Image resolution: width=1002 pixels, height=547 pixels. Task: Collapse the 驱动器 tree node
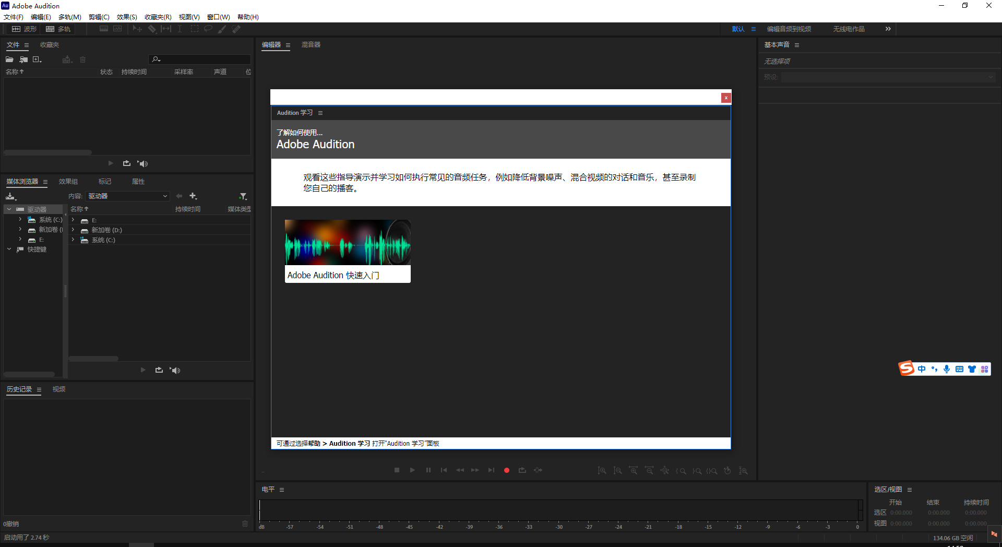tap(9, 209)
